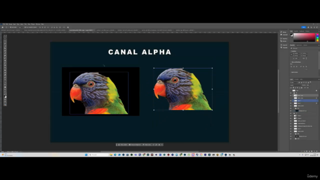This screenshot has height=180, width=320.
Task: Open the blend mode dropdown in Layers
Action: (295, 85)
